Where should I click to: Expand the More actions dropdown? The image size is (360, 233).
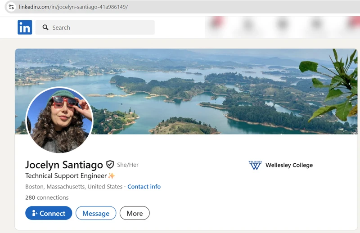point(135,213)
